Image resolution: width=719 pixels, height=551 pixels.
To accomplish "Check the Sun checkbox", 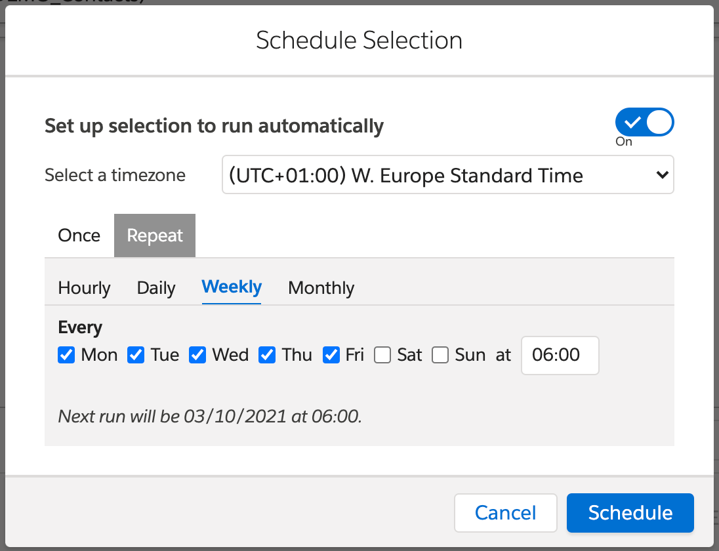I will tap(440, 355).
